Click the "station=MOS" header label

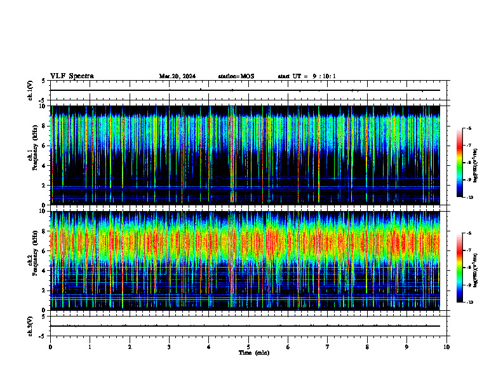pyautogui.click(x=236, y=76)
